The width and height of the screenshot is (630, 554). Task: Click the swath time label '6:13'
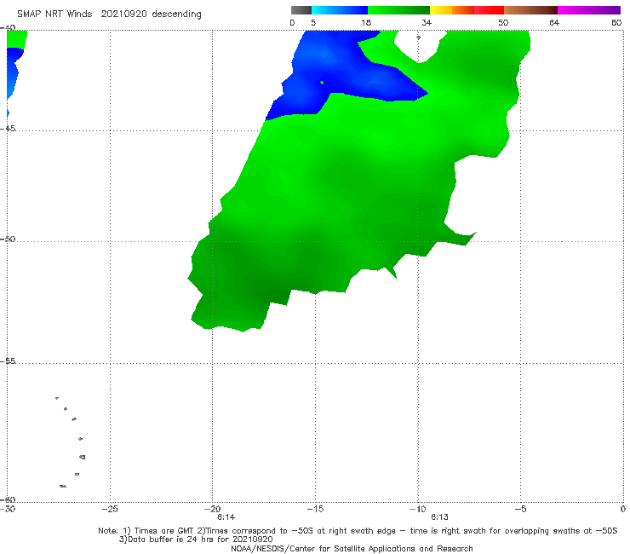pos(439,517)
